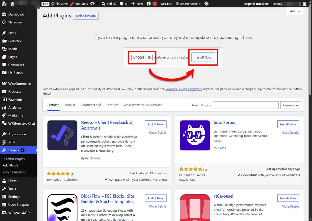The image size is (312, 221).
Task: Select the Featured tab
Action: pos(53,105)
